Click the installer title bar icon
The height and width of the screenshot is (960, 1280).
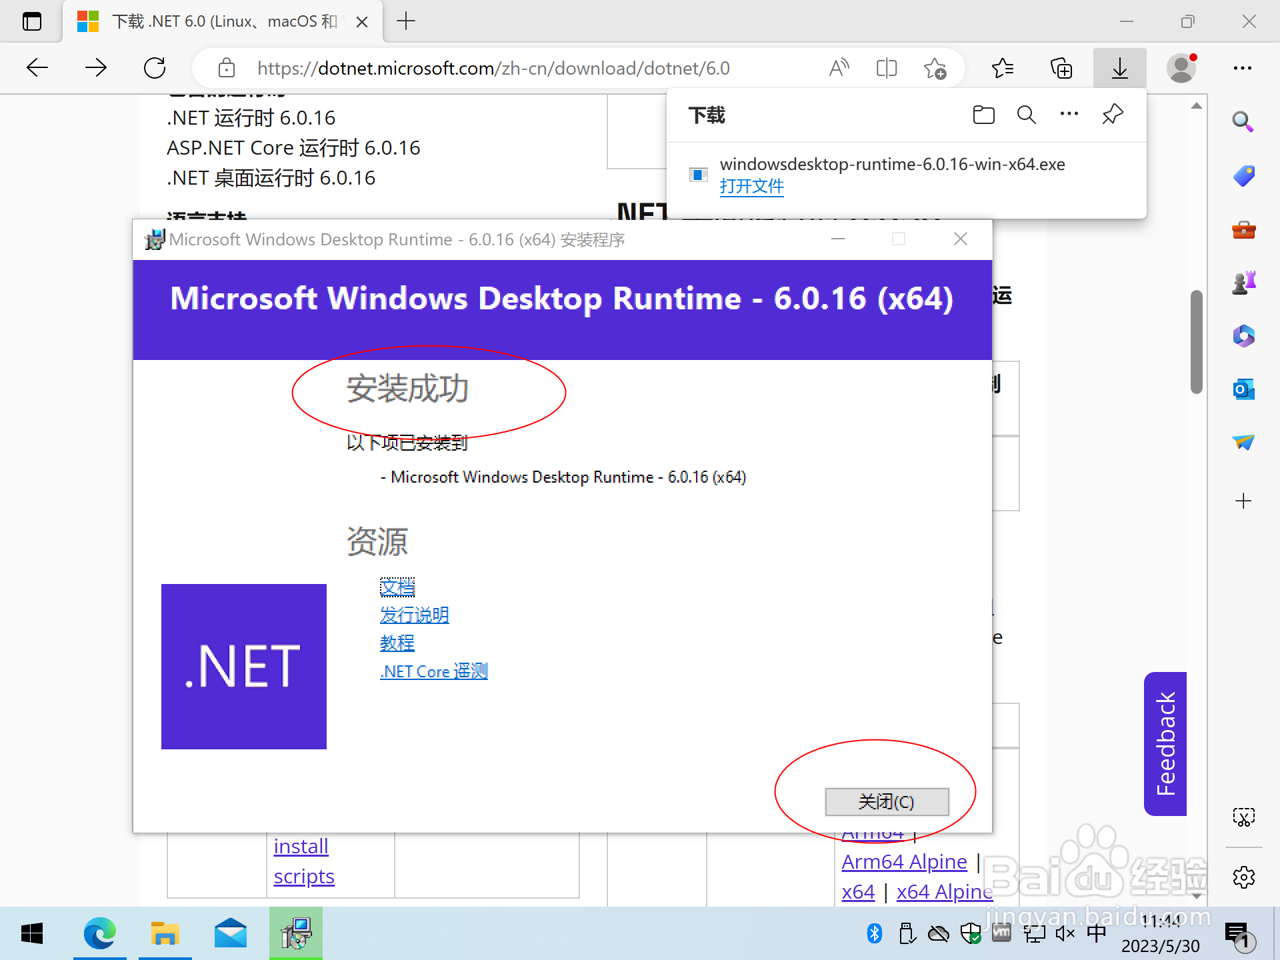point(155,239)
